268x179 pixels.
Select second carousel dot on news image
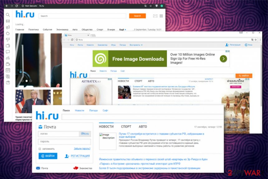pos(26,81)
